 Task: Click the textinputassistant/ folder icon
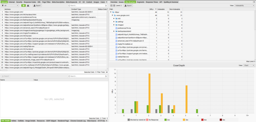tap(116, 31)
